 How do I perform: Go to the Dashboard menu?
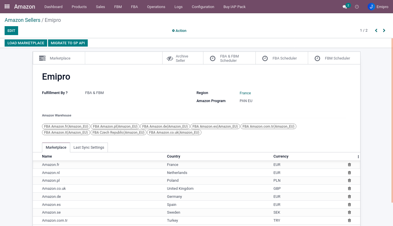coord(54,7)
